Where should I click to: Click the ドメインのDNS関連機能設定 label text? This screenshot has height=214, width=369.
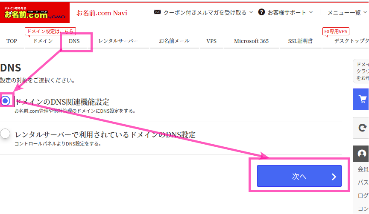(62, 102)
